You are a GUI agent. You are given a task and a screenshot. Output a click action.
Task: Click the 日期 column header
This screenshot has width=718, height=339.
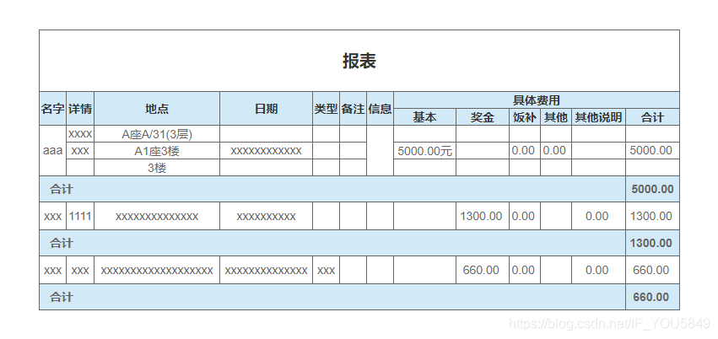tap(266, 109)
